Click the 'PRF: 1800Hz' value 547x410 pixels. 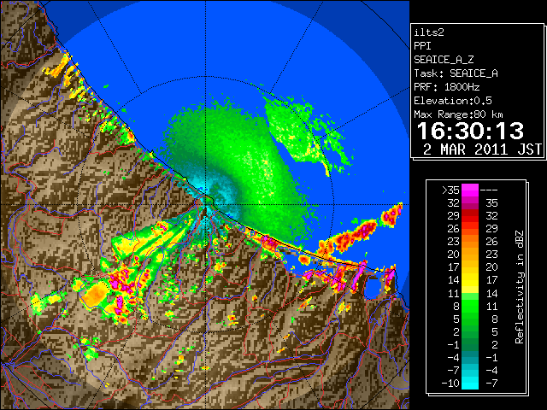(447, 87)
